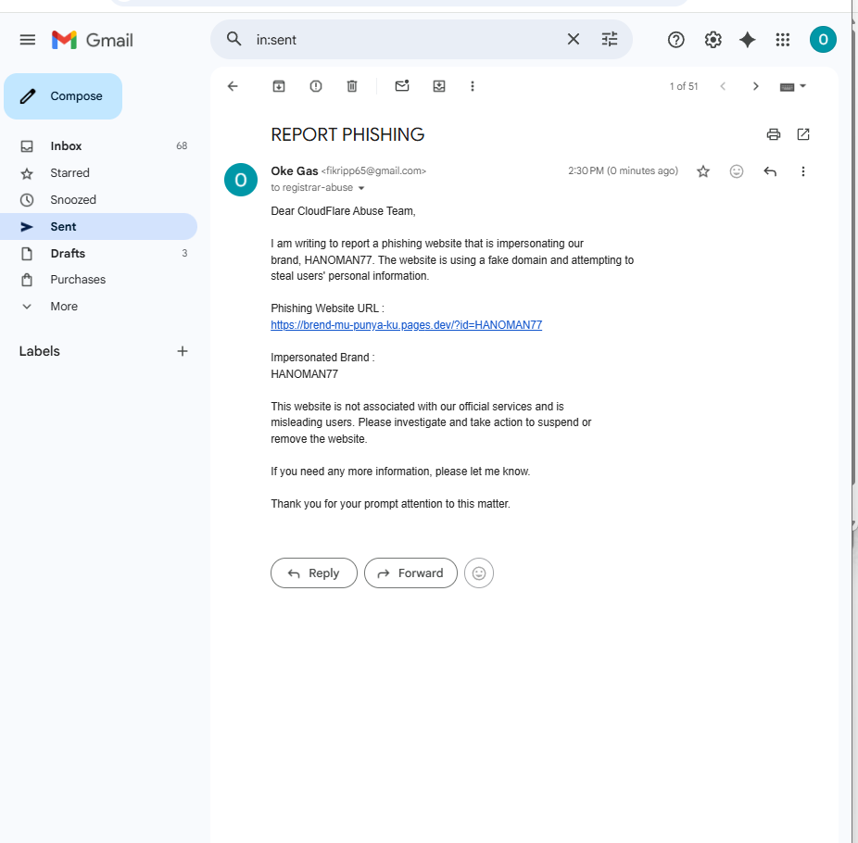This screenshot has height=843, width=858.
Task: Click the sender name Oke Gas
Action: [x=295, y=171]
